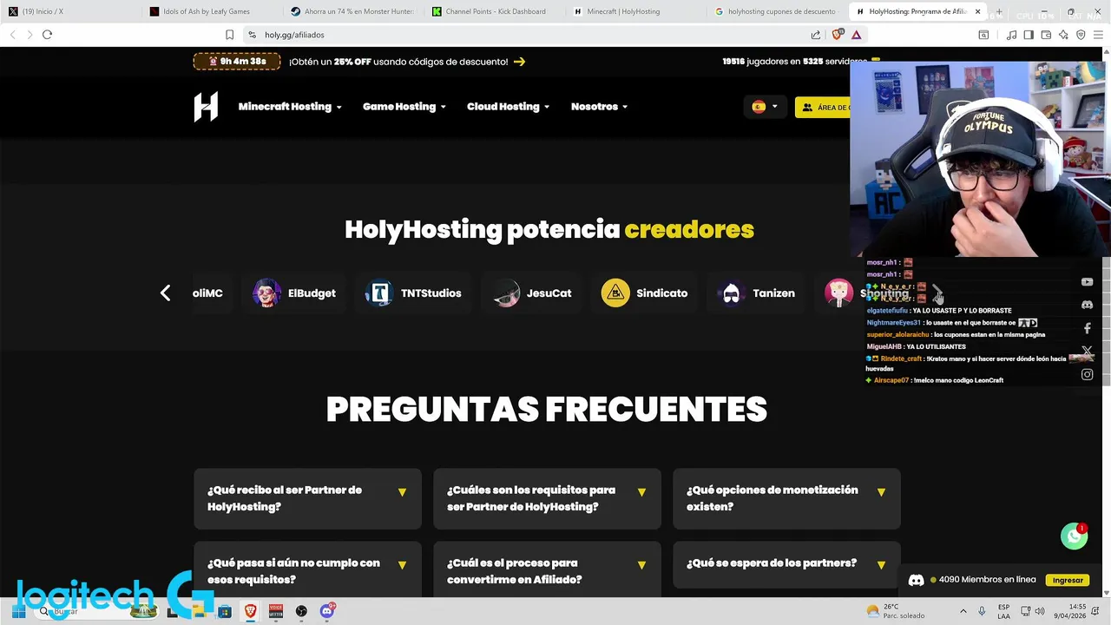Toggle the browser sidebar panel icon
Image resolution: width=1111 pixels, height=625 pixels.
pos(1029,35)
